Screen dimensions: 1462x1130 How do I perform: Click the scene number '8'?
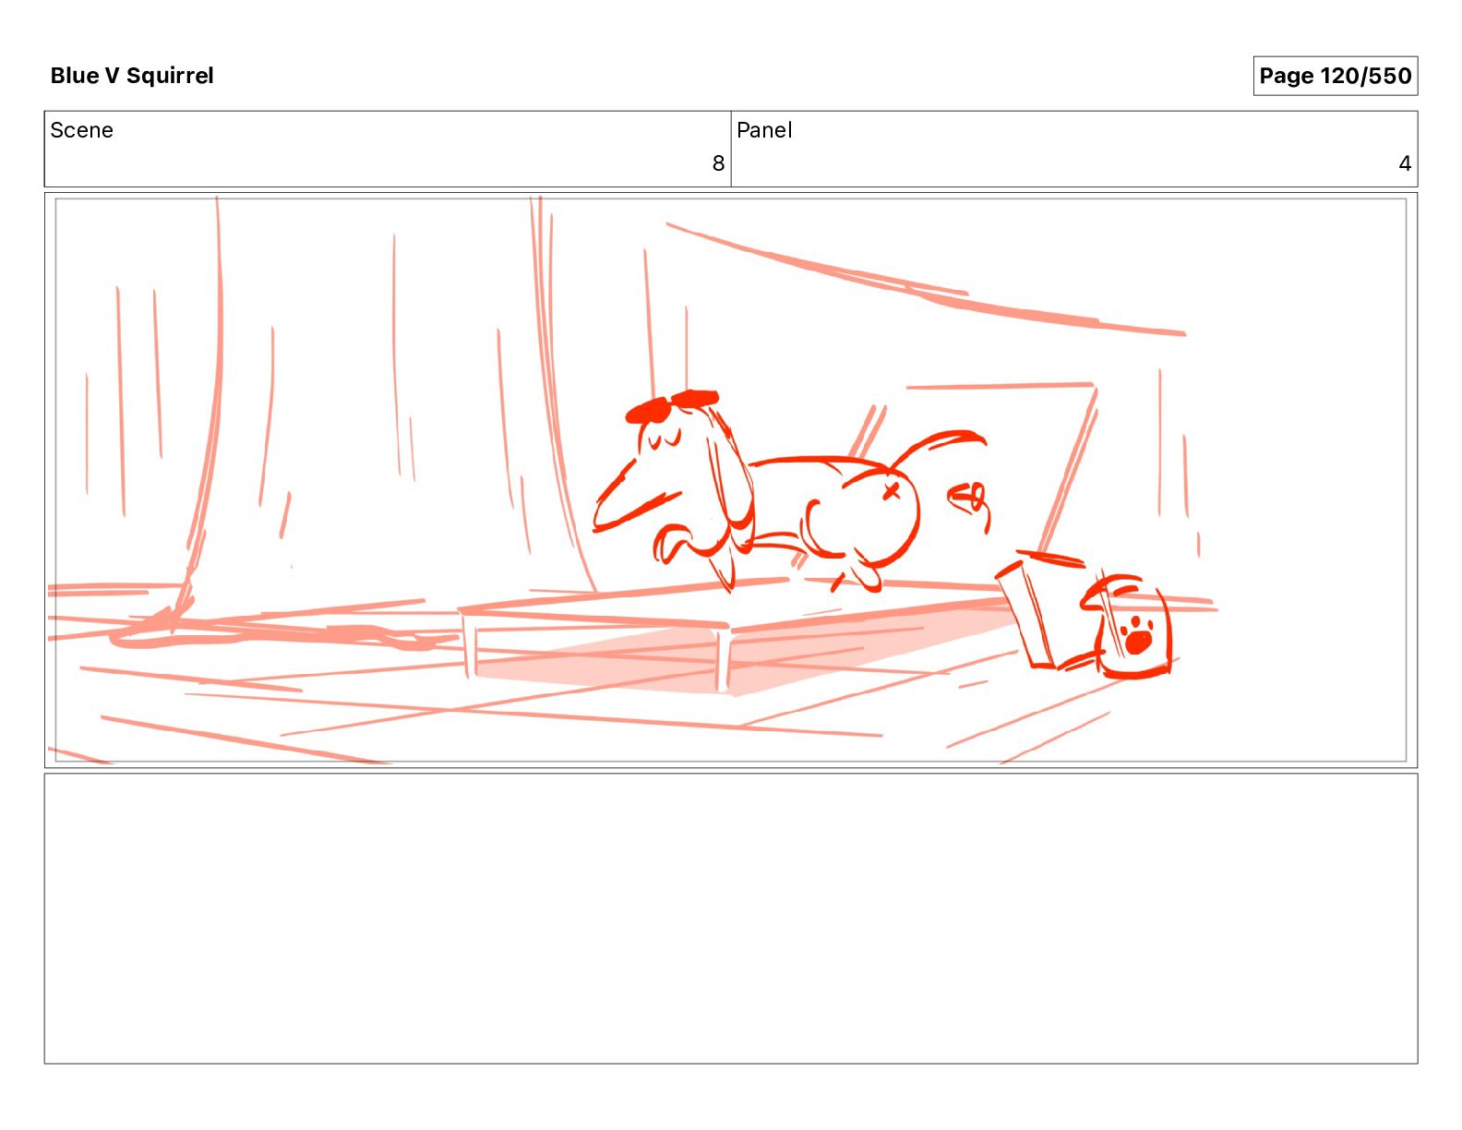pos(718,163)
